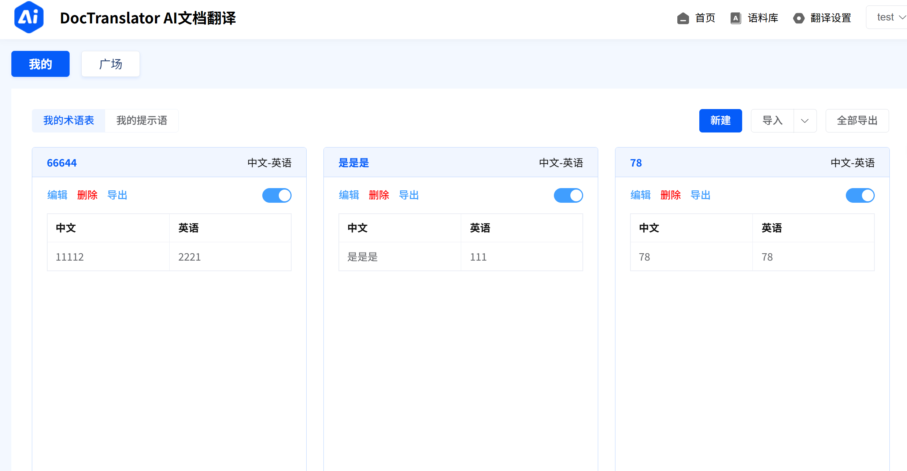Click the 新建 button to create a glossary
The width and height of the screenshot is (907, 471).
(x=720, y=120)
